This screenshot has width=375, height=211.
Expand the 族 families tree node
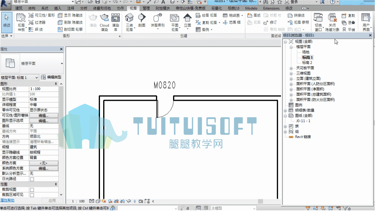[x=285, y=126]
